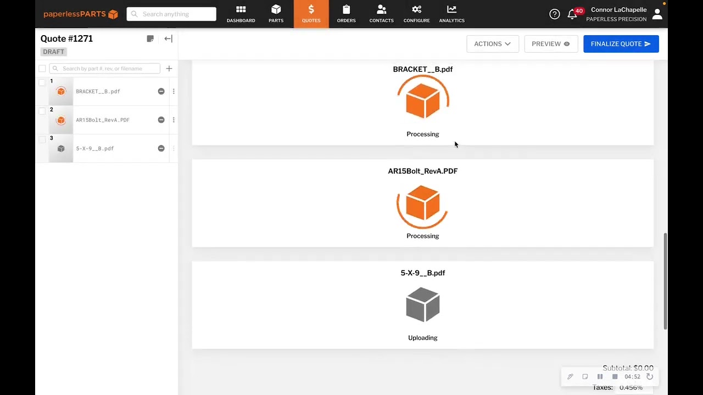This screenshot has width=703, height=395.
Task: Open notifications bell with 40 badge
Action: point(572,15)
